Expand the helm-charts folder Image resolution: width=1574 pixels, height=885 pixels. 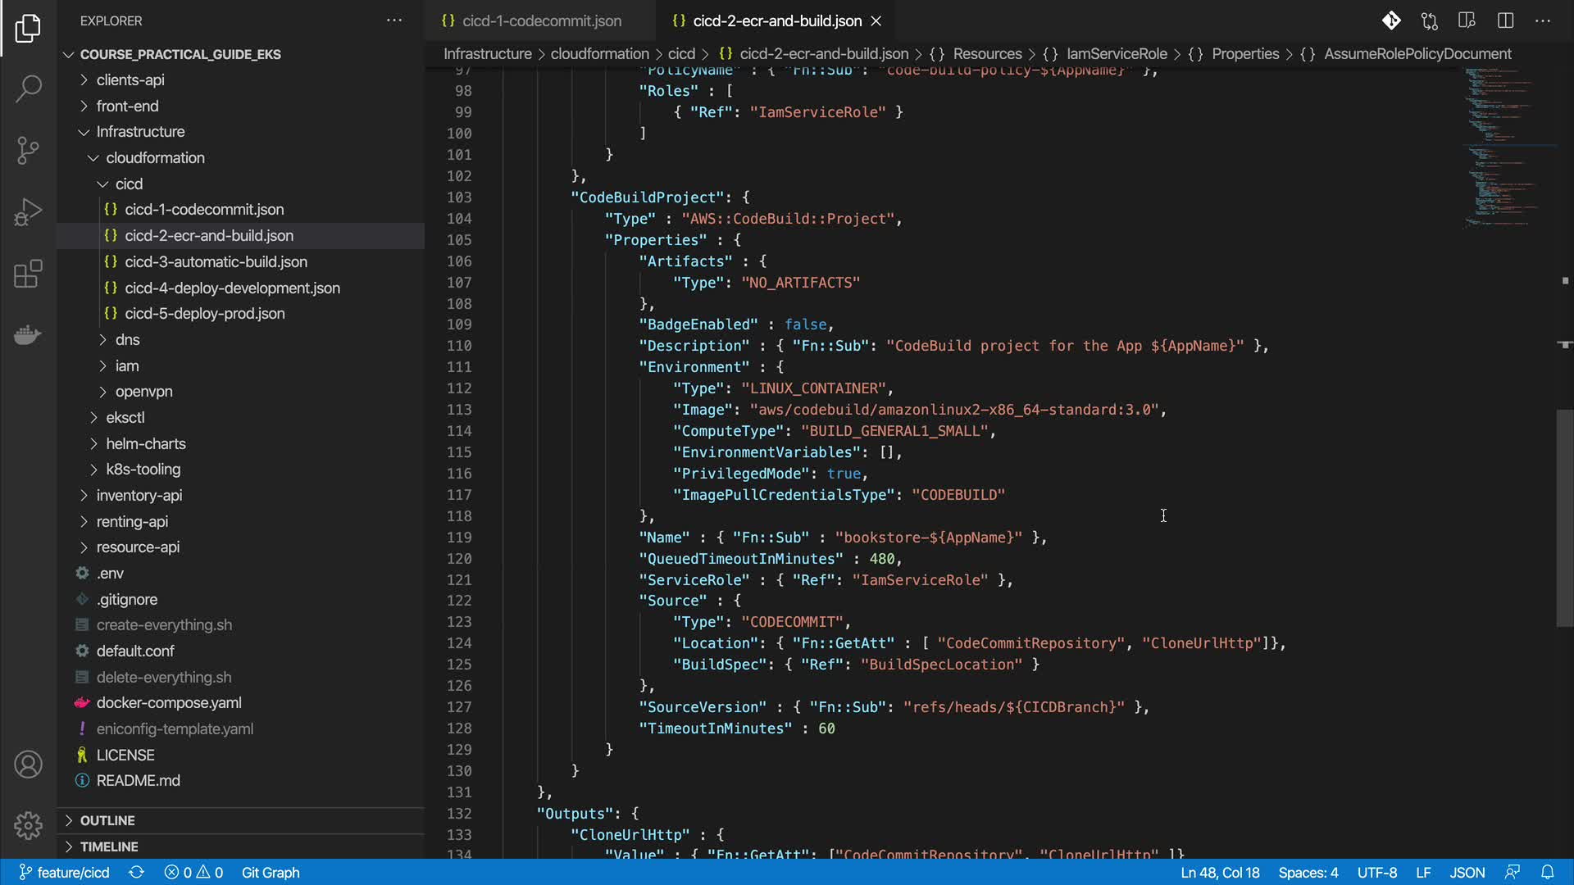point(145,443)
